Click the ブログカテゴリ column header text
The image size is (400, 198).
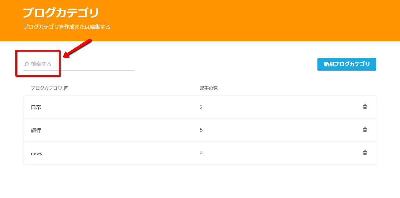pos(46,88)
